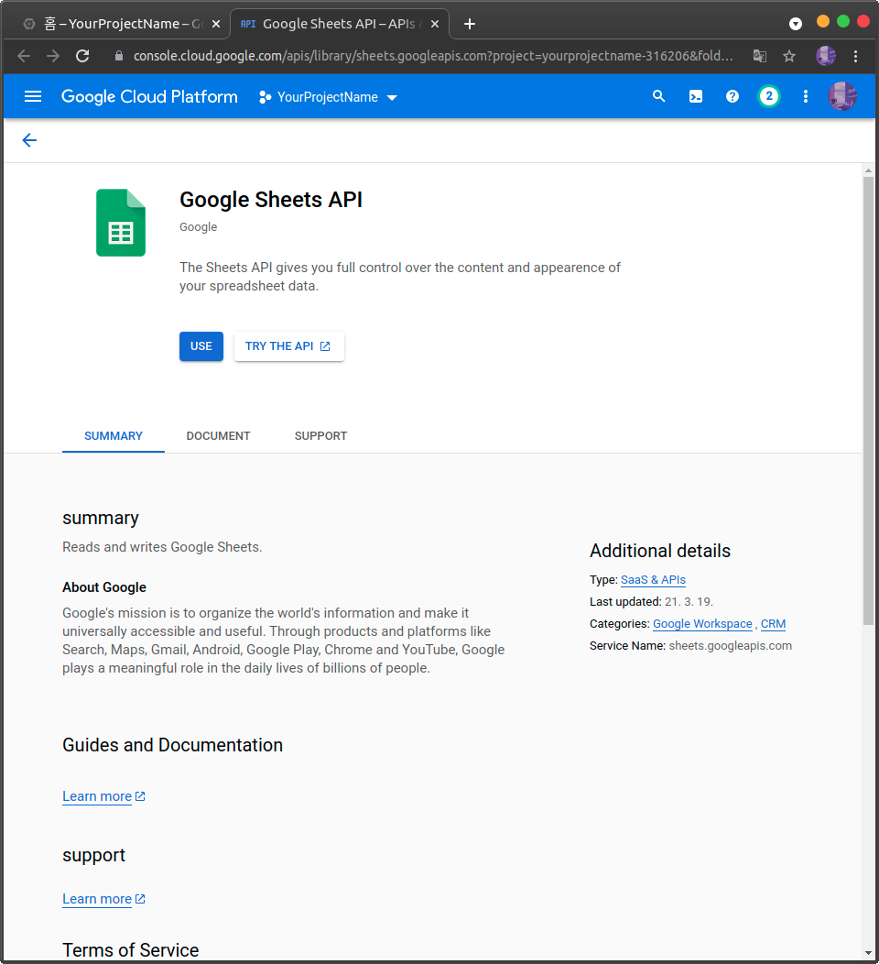
Task: Switch to the SUPPORT tab
Action: point(320,436)
